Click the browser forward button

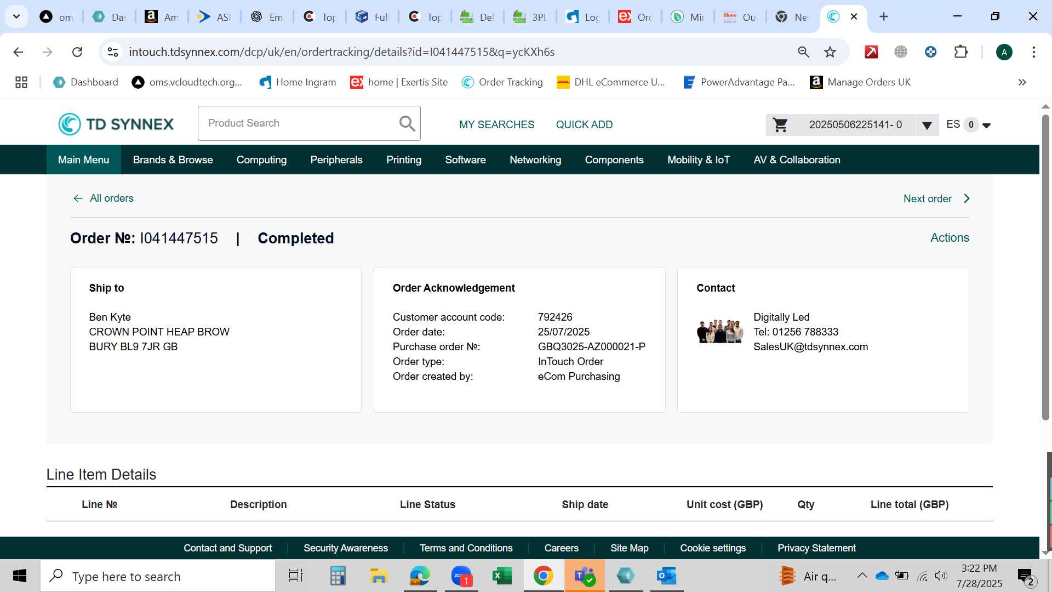coord(48,52)
